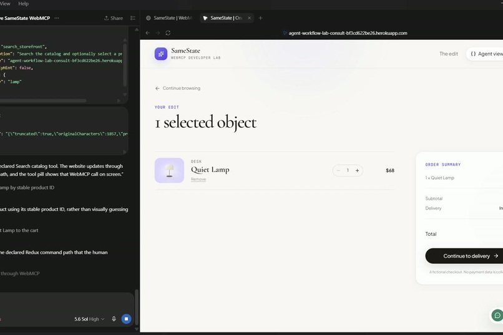Open the Agent view button
This screenshot has width=503, height=335.
pos(485,54)
